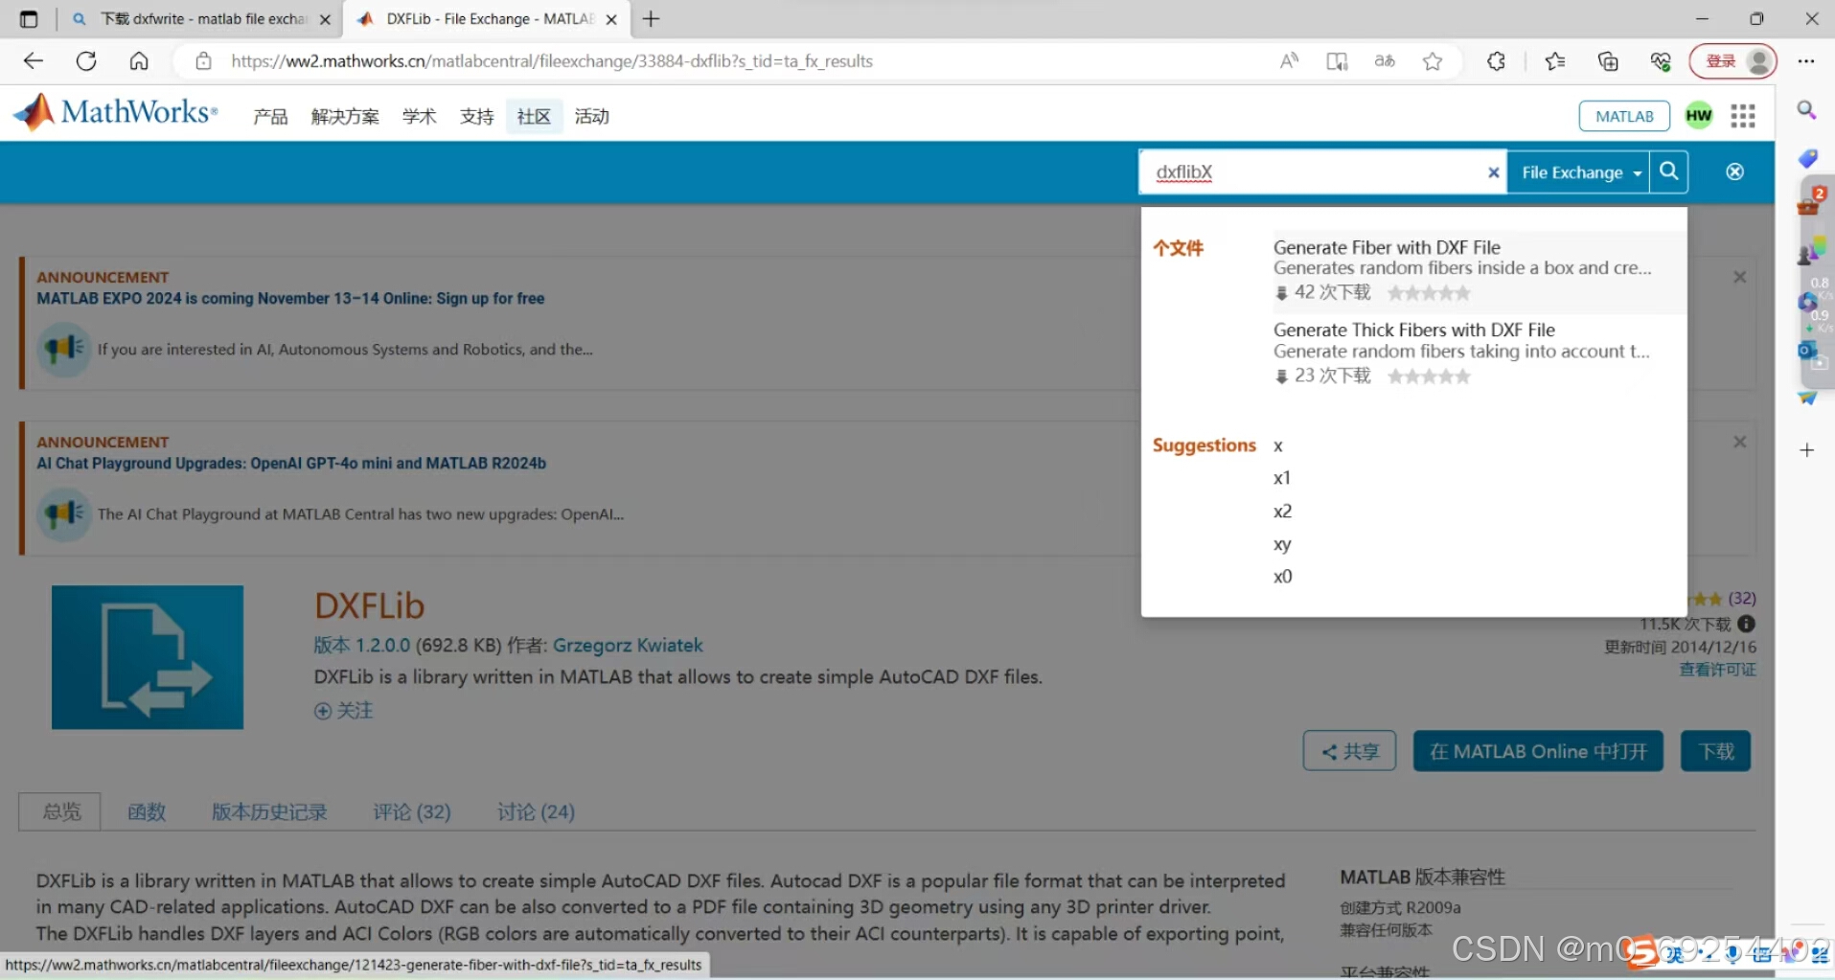Close the DXFLib File Exchange tab

611,19
